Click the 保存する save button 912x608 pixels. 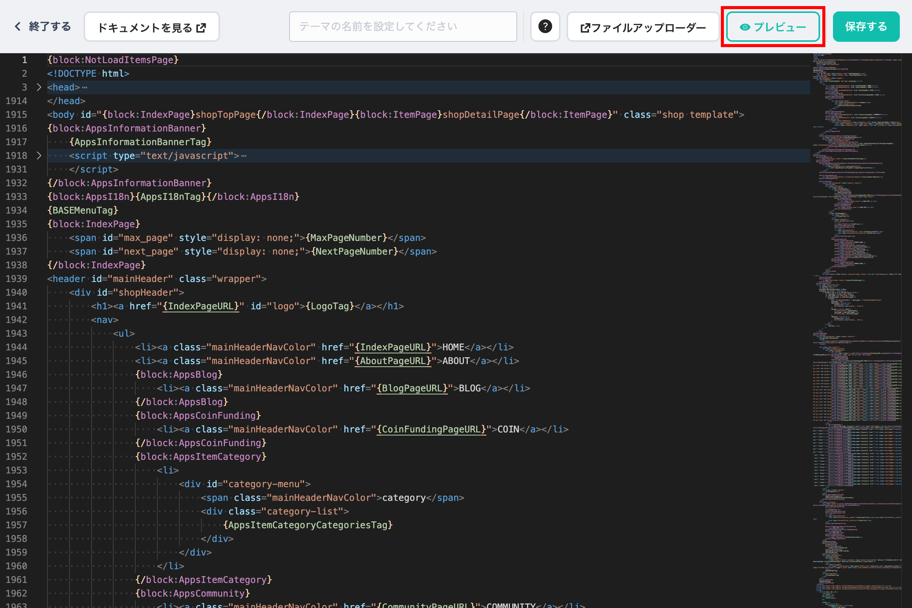coord(866,27)
